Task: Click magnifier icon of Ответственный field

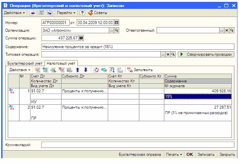Action: [232, 30]
